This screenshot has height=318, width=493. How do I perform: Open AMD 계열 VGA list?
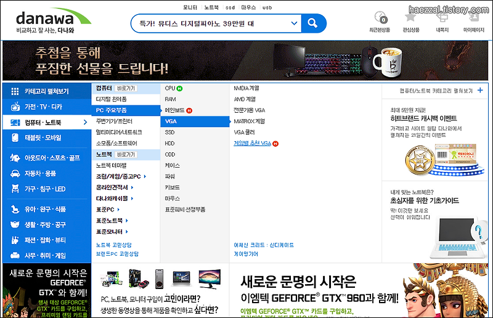point(245,99)
